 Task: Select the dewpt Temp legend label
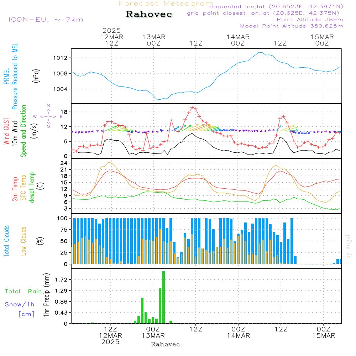coord(32,187)
